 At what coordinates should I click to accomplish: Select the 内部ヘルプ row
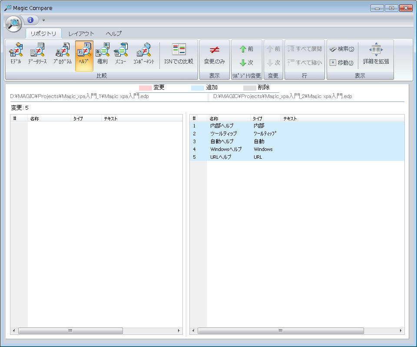297,126
